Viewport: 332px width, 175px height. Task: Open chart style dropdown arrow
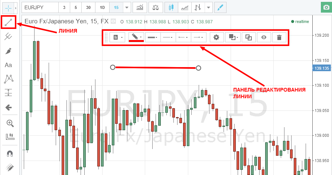coord(209,8)
